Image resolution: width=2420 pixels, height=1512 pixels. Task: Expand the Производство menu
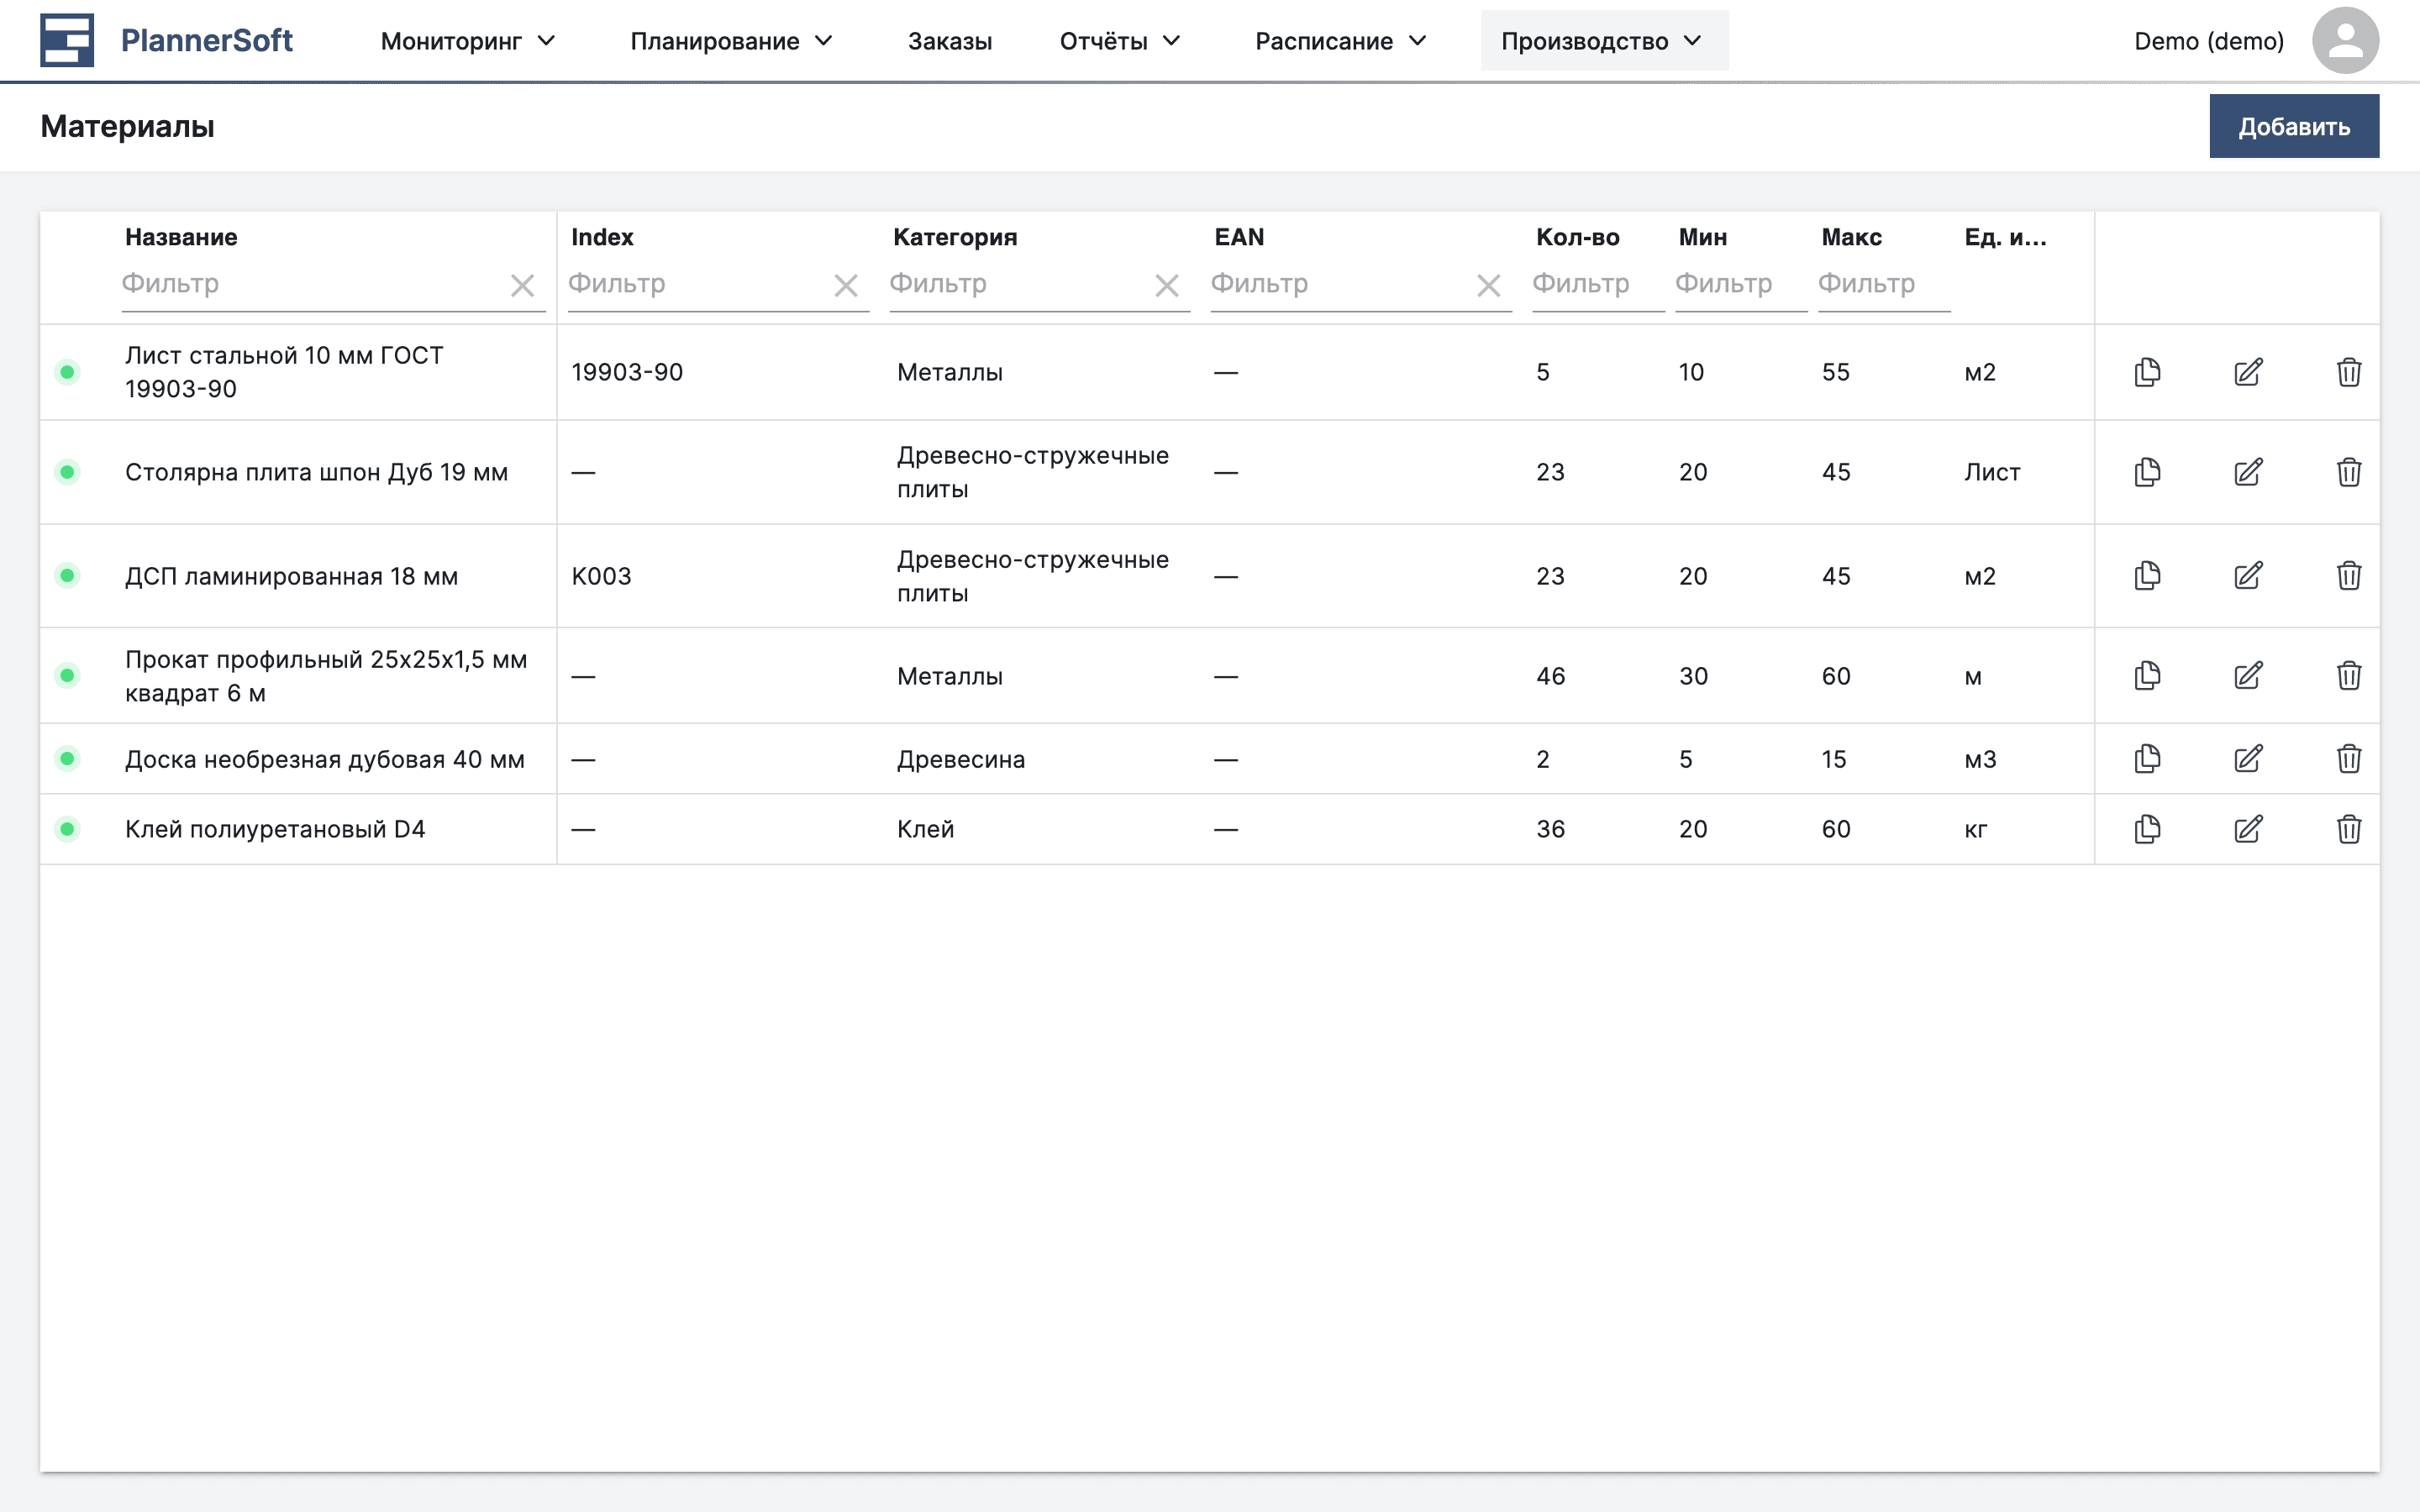coord(1602,41)
